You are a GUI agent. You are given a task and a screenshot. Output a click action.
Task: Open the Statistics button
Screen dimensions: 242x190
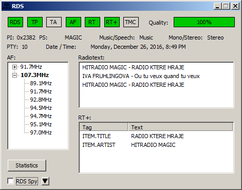(x=27, y=165)
